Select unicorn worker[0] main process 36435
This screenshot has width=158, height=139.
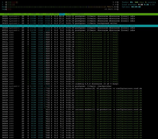79,89
